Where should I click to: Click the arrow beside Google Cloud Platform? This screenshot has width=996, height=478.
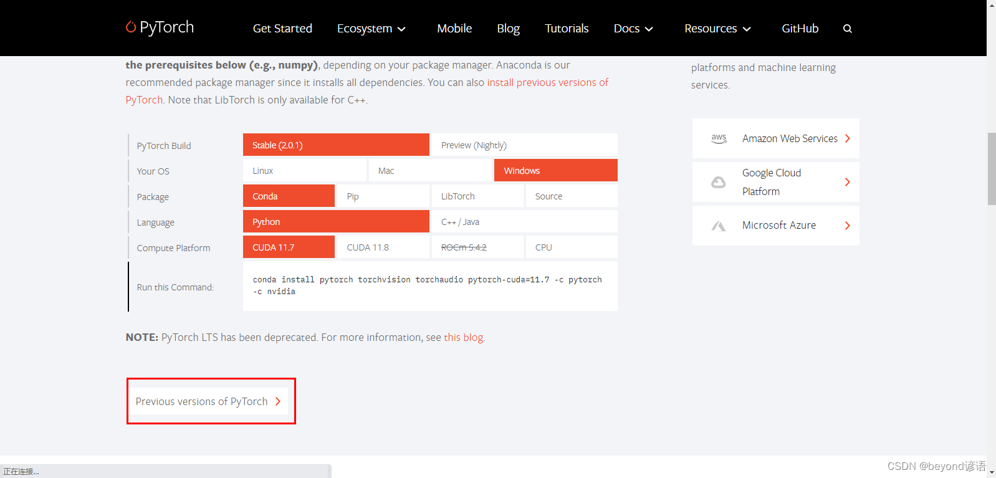[x=848, y=182]
